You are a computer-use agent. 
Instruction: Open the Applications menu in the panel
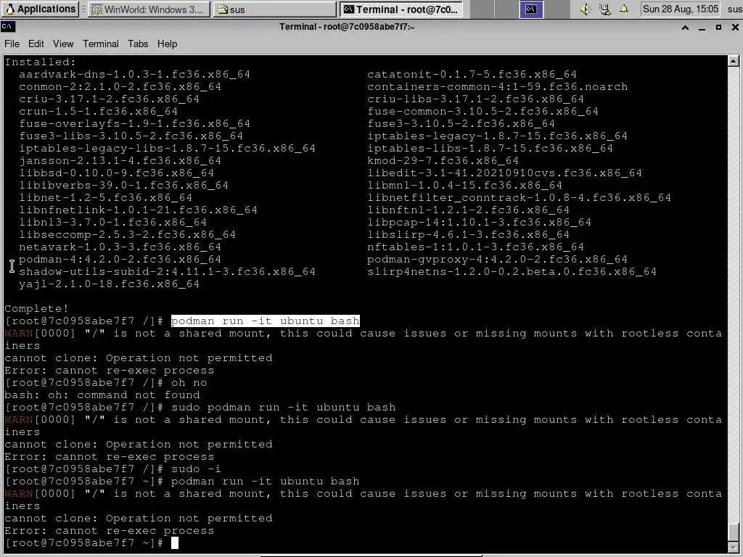pyautogui.click(x=41, y=9)
